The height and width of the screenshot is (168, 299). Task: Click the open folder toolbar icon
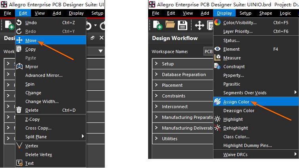(x=170, y=26)
